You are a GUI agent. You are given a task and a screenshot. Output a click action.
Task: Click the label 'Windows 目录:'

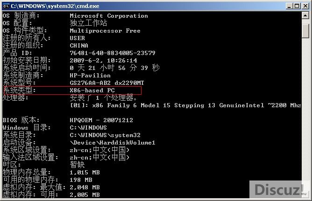[x=27, y=128]
